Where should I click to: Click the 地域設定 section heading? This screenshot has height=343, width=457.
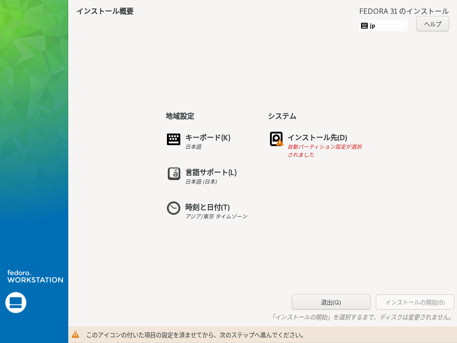180,116
